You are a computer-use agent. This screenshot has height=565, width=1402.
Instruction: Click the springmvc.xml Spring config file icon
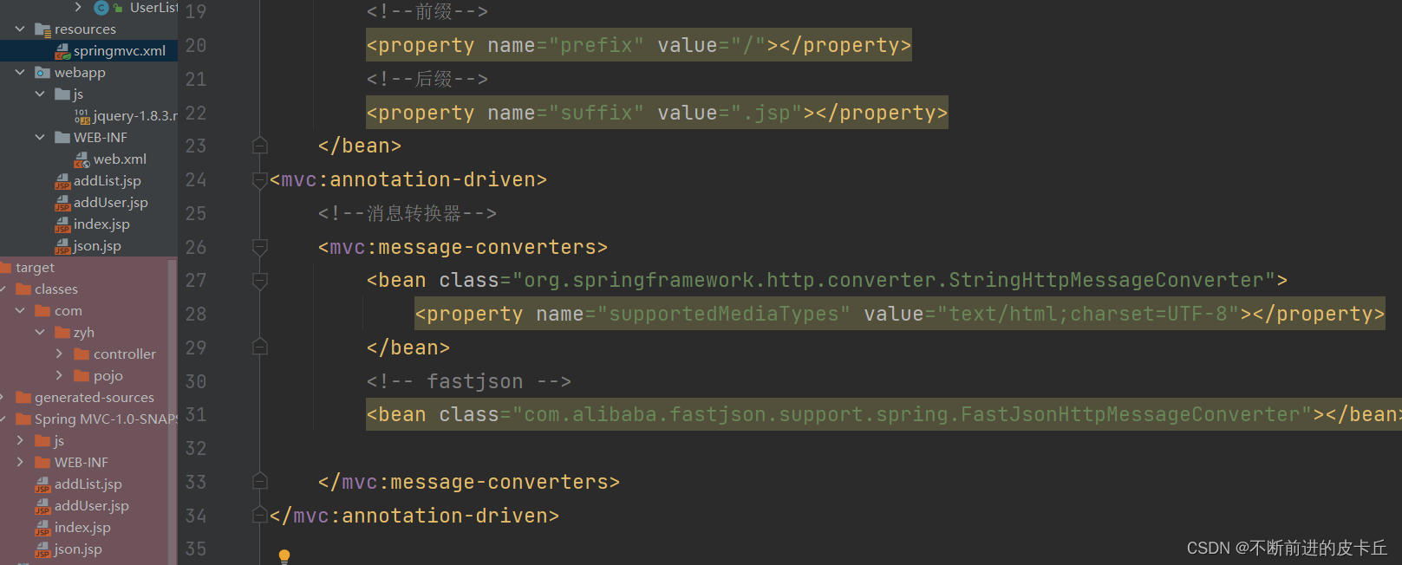tap(62, 51)
